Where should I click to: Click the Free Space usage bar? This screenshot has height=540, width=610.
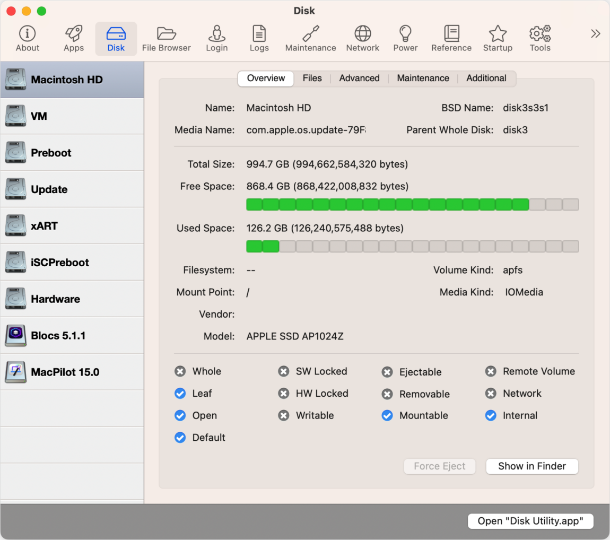tap(412, 205)
